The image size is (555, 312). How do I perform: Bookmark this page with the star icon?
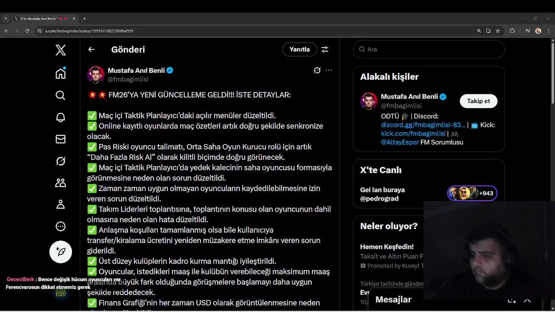tap(498, 31)
